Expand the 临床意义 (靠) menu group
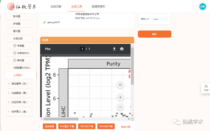210x131 pixels. point(20,112)
